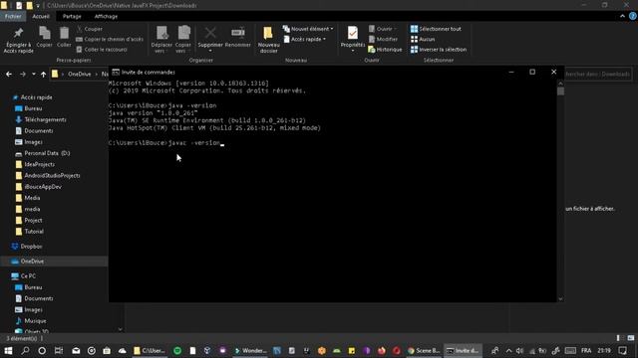Click the Ouvrir ribbon button
This screenshot has width=638, height=358.
point(383,29)
